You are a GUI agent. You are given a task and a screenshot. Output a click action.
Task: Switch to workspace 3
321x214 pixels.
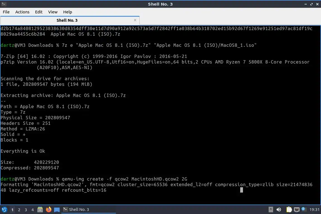(26, 210)
